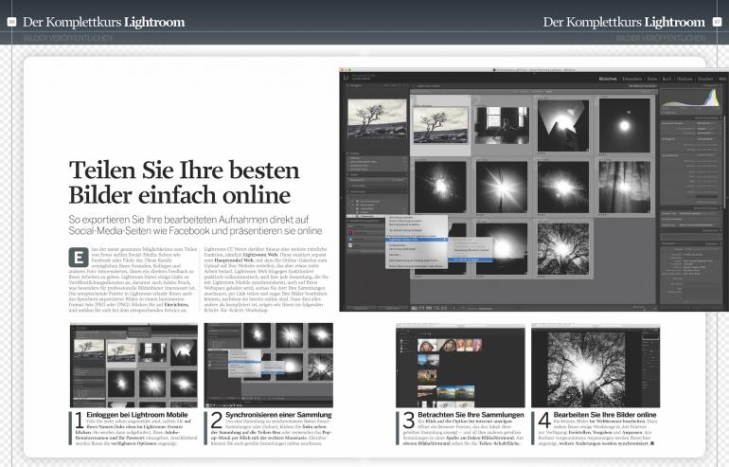Open the Diashow module tab
729x467 pixels.
[x=685, y=79]
